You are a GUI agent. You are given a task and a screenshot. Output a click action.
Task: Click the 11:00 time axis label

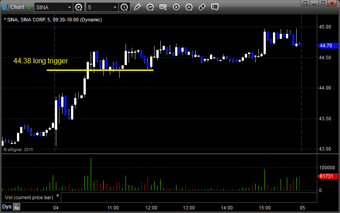113,208
